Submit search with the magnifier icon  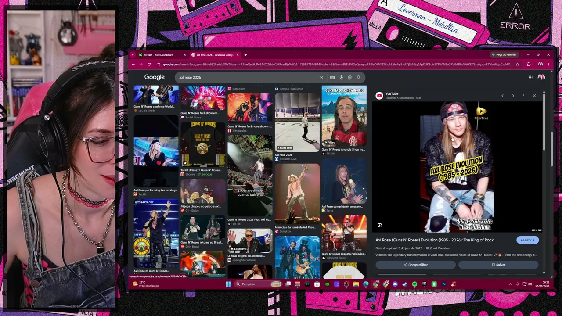tap(359, 78)
